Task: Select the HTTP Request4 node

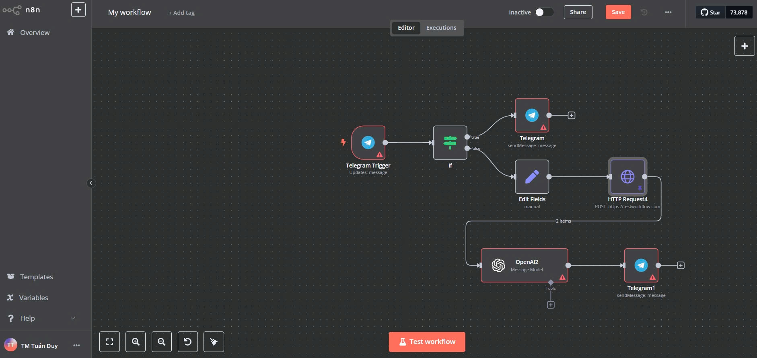Action: click(627, 177)
